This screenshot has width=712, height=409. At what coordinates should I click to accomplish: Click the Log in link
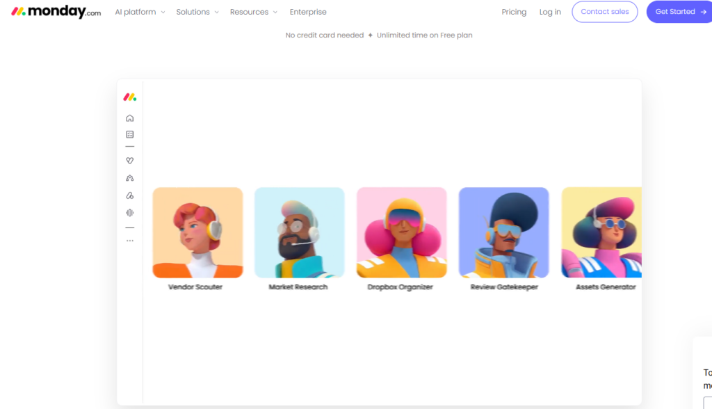[550, 12]
